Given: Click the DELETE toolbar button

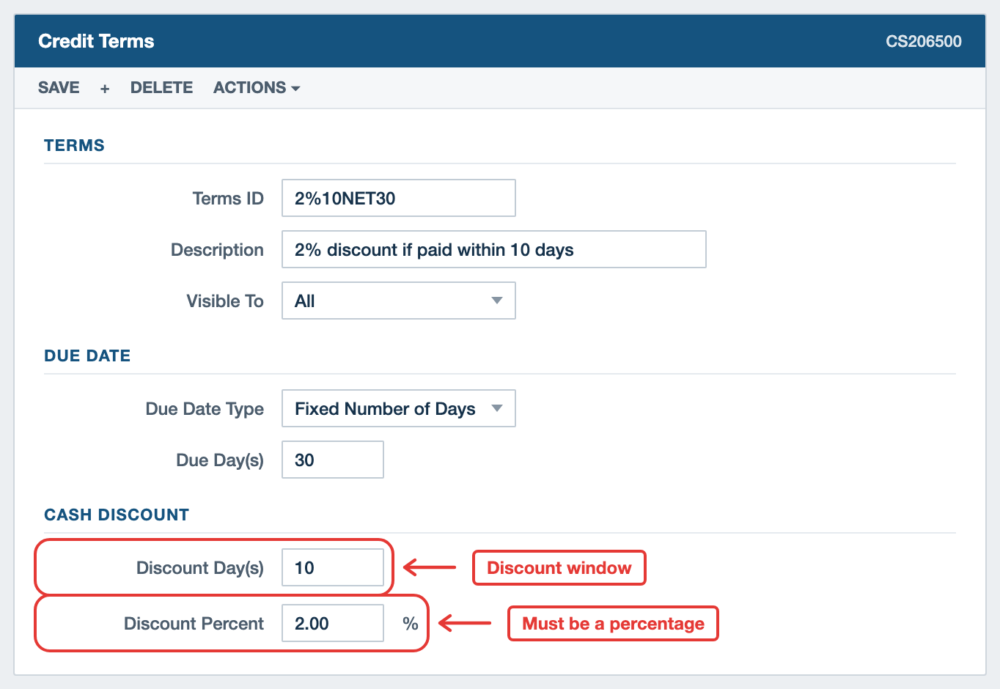Looking at the screenshot, I should click(x=161, y=87).
